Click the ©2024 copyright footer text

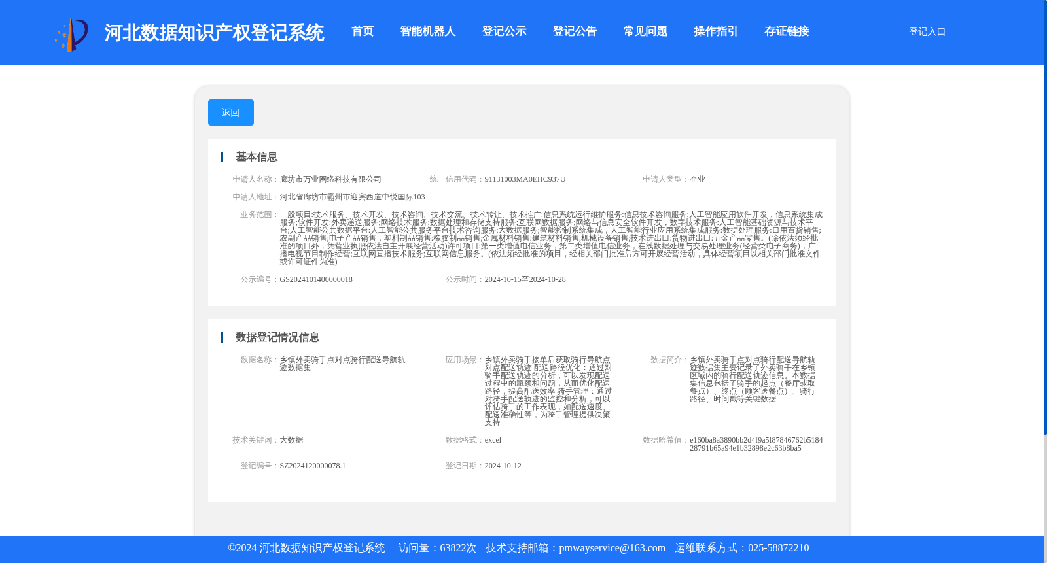(x=306, y=548)
